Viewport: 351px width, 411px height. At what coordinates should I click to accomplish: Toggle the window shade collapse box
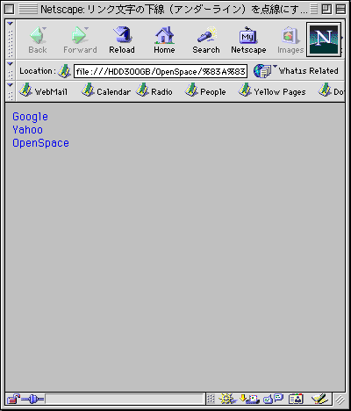tap(340, 10)
